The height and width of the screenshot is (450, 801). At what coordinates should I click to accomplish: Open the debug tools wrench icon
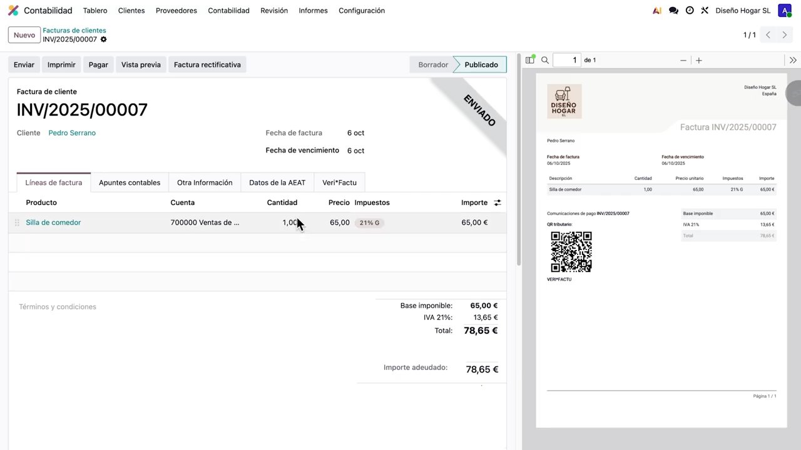coord(705,11)
